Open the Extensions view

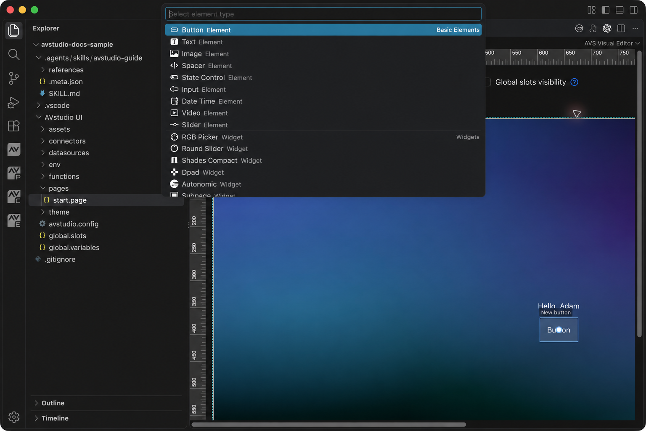point(14,126)
